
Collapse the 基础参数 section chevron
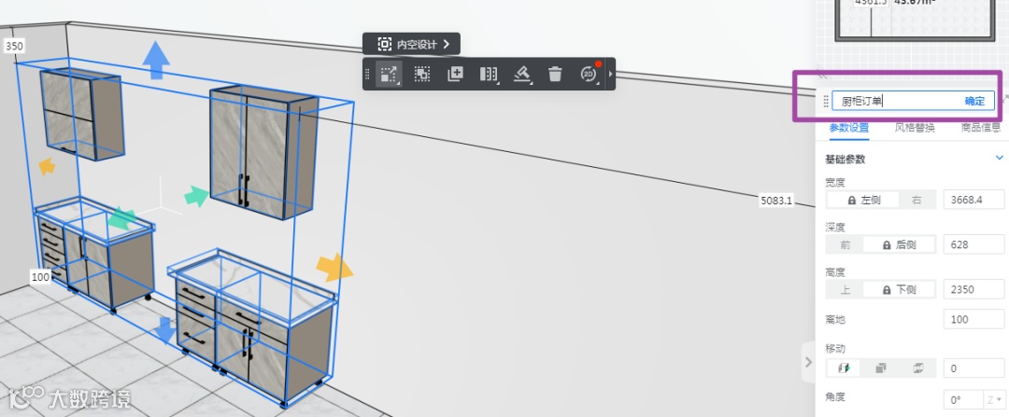pyautogui.click(x=1000, y=158)
